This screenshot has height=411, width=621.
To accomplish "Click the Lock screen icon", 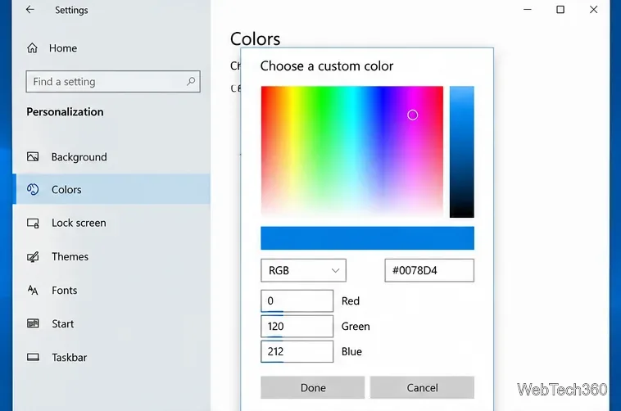I will click(33, 223).
